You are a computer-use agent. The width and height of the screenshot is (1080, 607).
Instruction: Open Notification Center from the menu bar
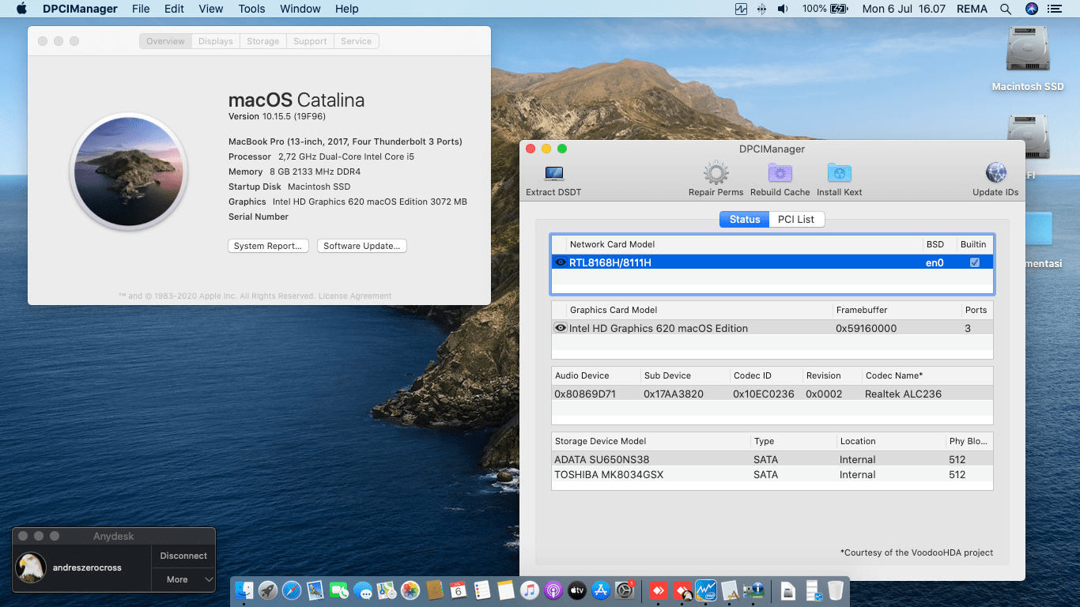coord(1054,9)
